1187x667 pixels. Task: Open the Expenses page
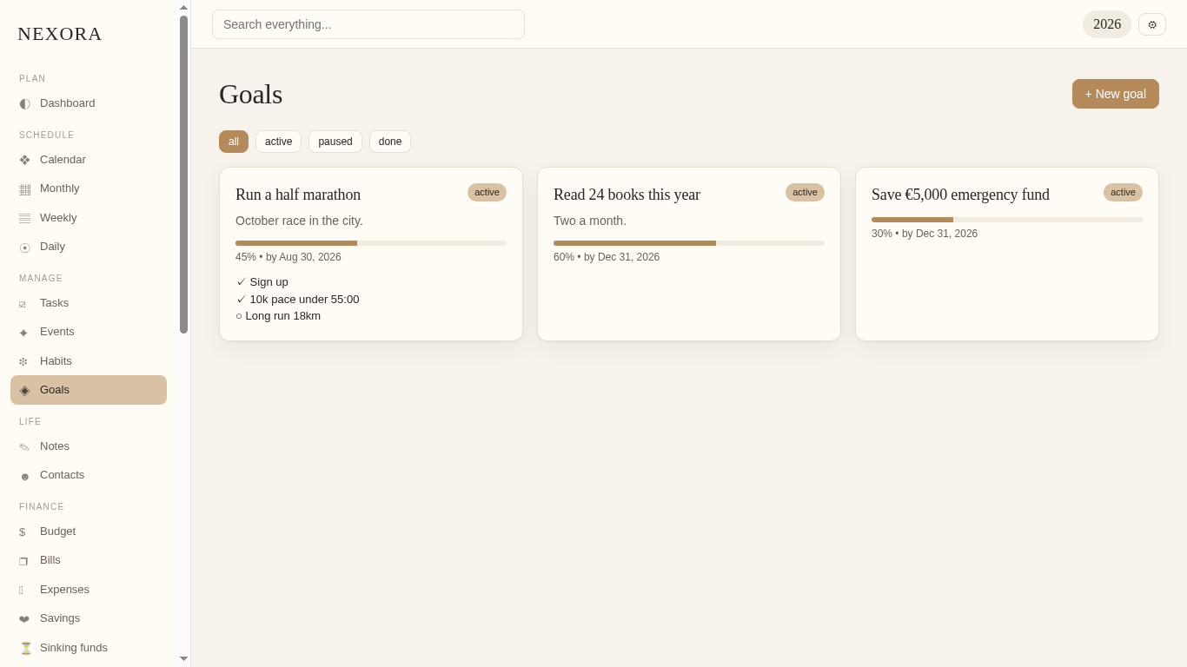click(x=89, y=590)
